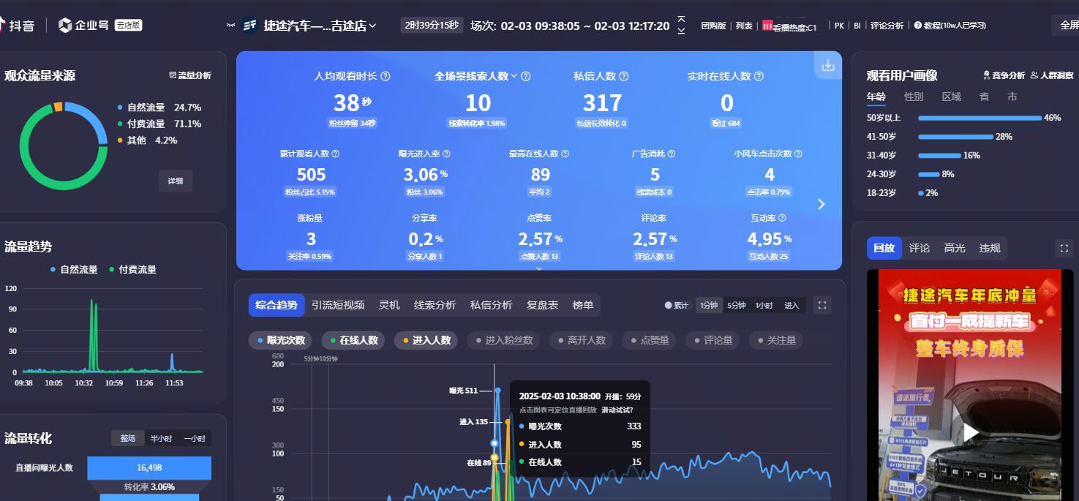Open the 捷途汽车 store selector dropdown
Viewport: 1079px width, 501px height.
tap(320, 26)
